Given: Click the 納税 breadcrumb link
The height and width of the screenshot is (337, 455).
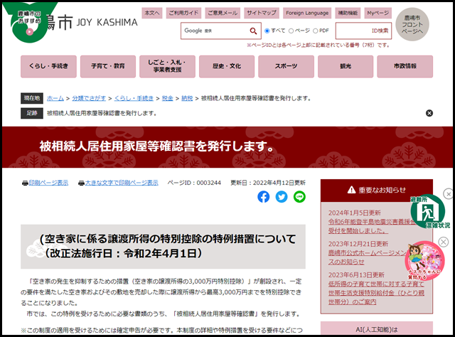Looking at the screenshot, I should click(x=187, y=98).
